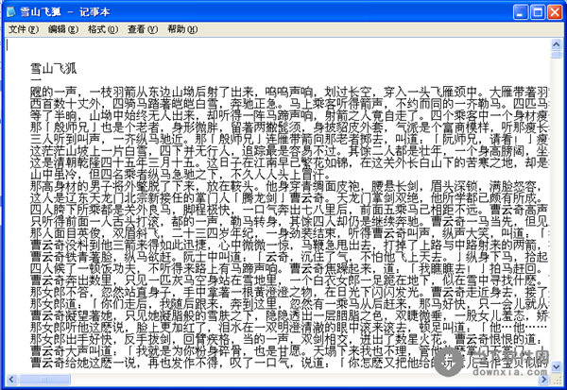This screenshot has height=390, width=567.
Task: Click the Notepad icon in the title bar
Action: click(11, 12)
